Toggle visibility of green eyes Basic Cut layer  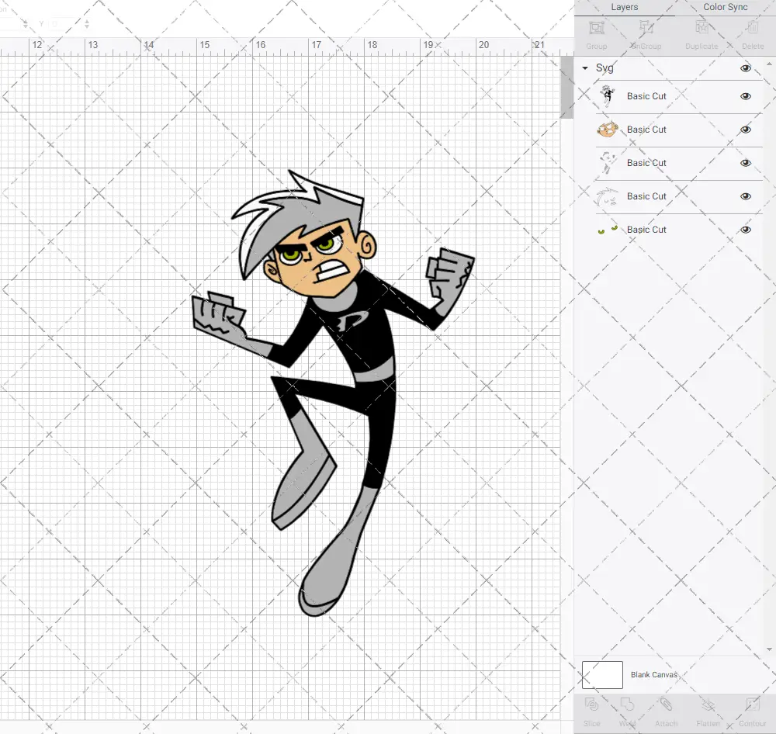[x=745, y=230]
